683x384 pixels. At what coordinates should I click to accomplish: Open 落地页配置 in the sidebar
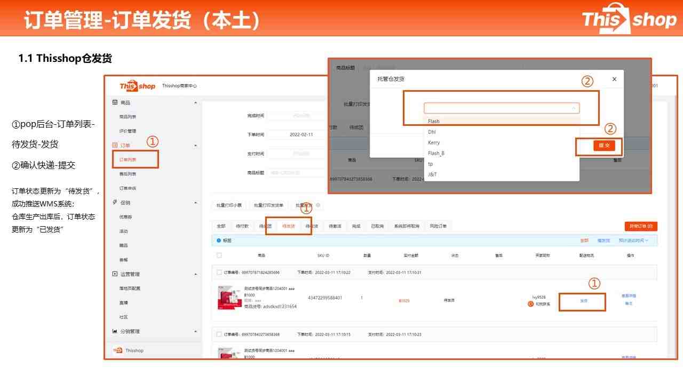[130, 289]
